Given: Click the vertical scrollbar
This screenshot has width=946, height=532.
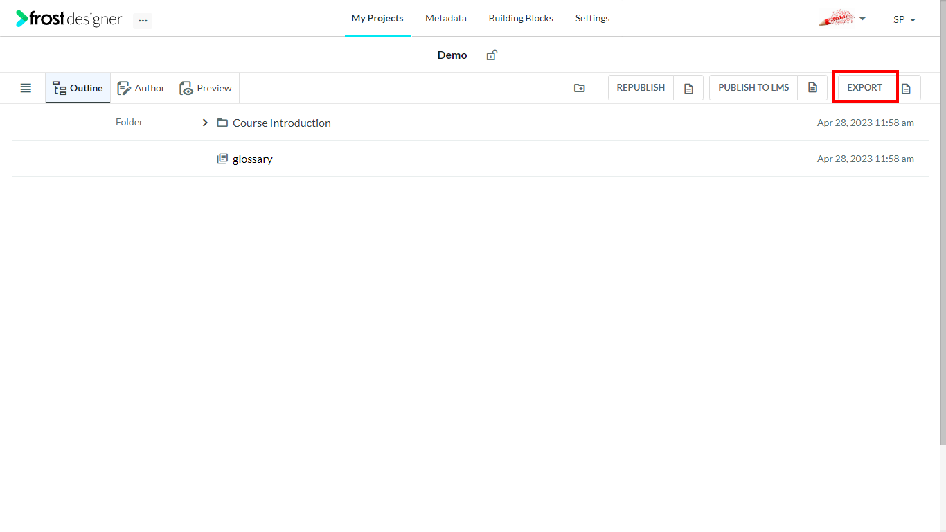Looking at the screenshot, I should click(x=943, y=222).
